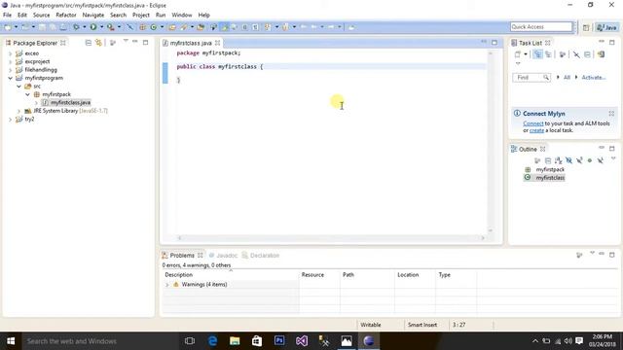
Task: Open the Window menu
Action: (182, 16)
